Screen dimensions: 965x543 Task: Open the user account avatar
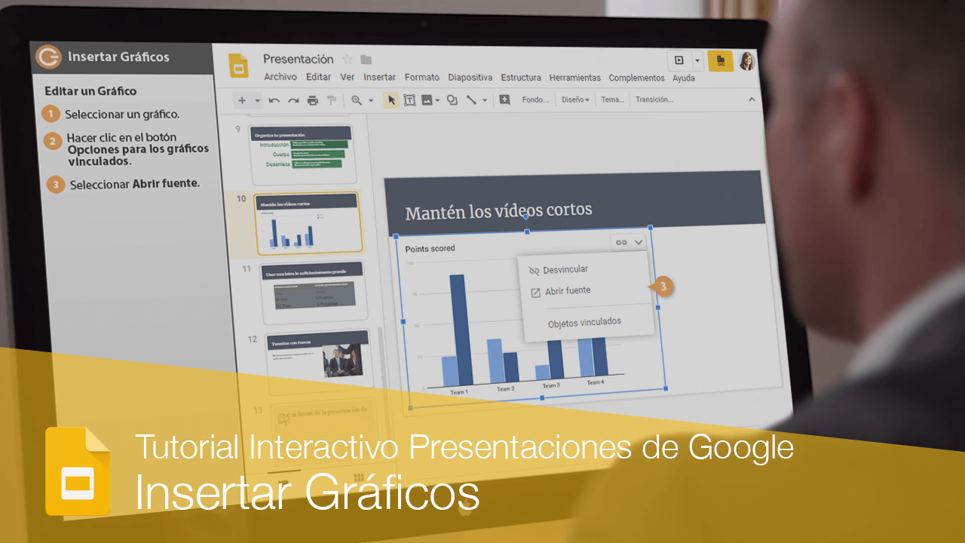coord(746,61)
